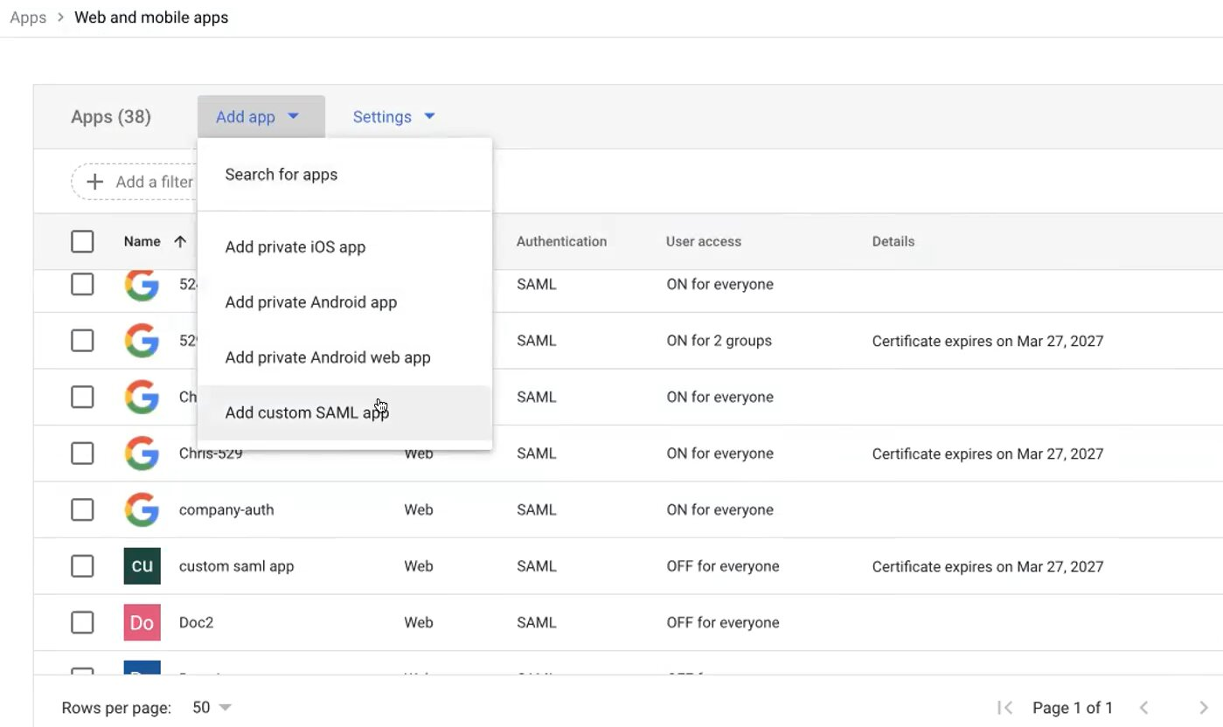Expand the Rows per page selector
The height and width of the screenshot is (727, 1223).
(x=212, y=707)
